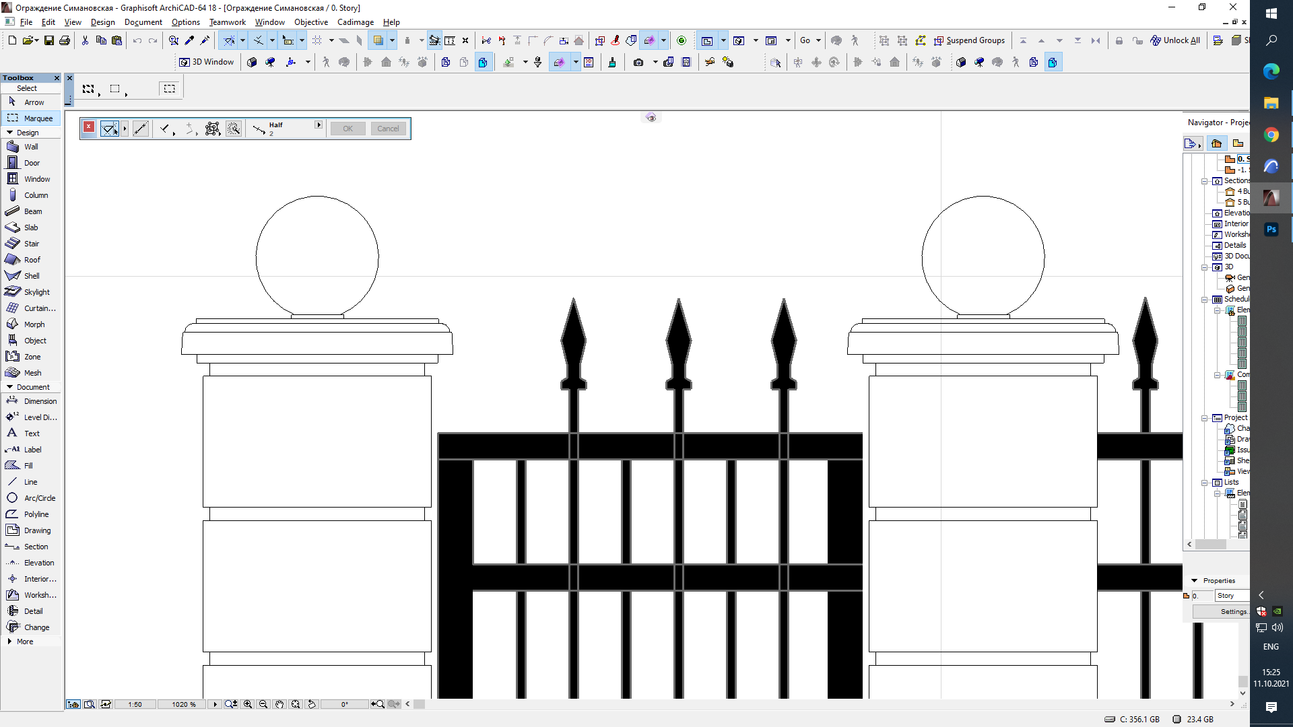This screenshot has height=727, width=1293.
Task: Select the Slab tool
Action: (31, 228)
